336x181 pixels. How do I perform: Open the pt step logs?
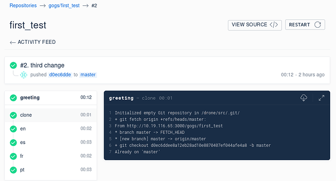(x=51, y=170)
